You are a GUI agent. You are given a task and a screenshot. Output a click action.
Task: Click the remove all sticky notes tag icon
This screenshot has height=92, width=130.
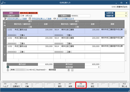coord(54,19)
